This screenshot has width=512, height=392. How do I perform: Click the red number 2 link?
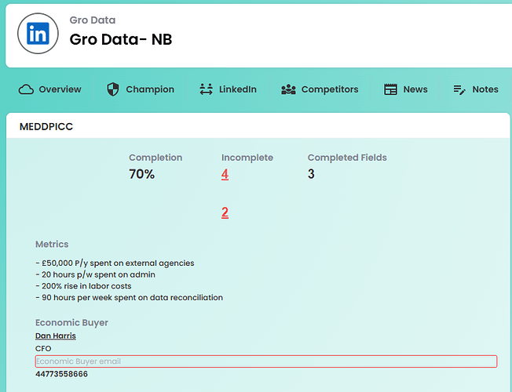pos(225,212)
